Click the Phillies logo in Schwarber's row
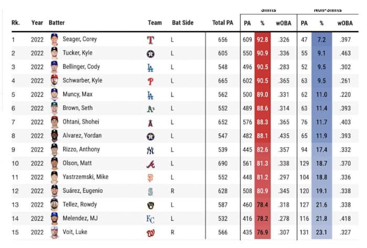This screenshot has height=248, width=367. click(151, 81)
